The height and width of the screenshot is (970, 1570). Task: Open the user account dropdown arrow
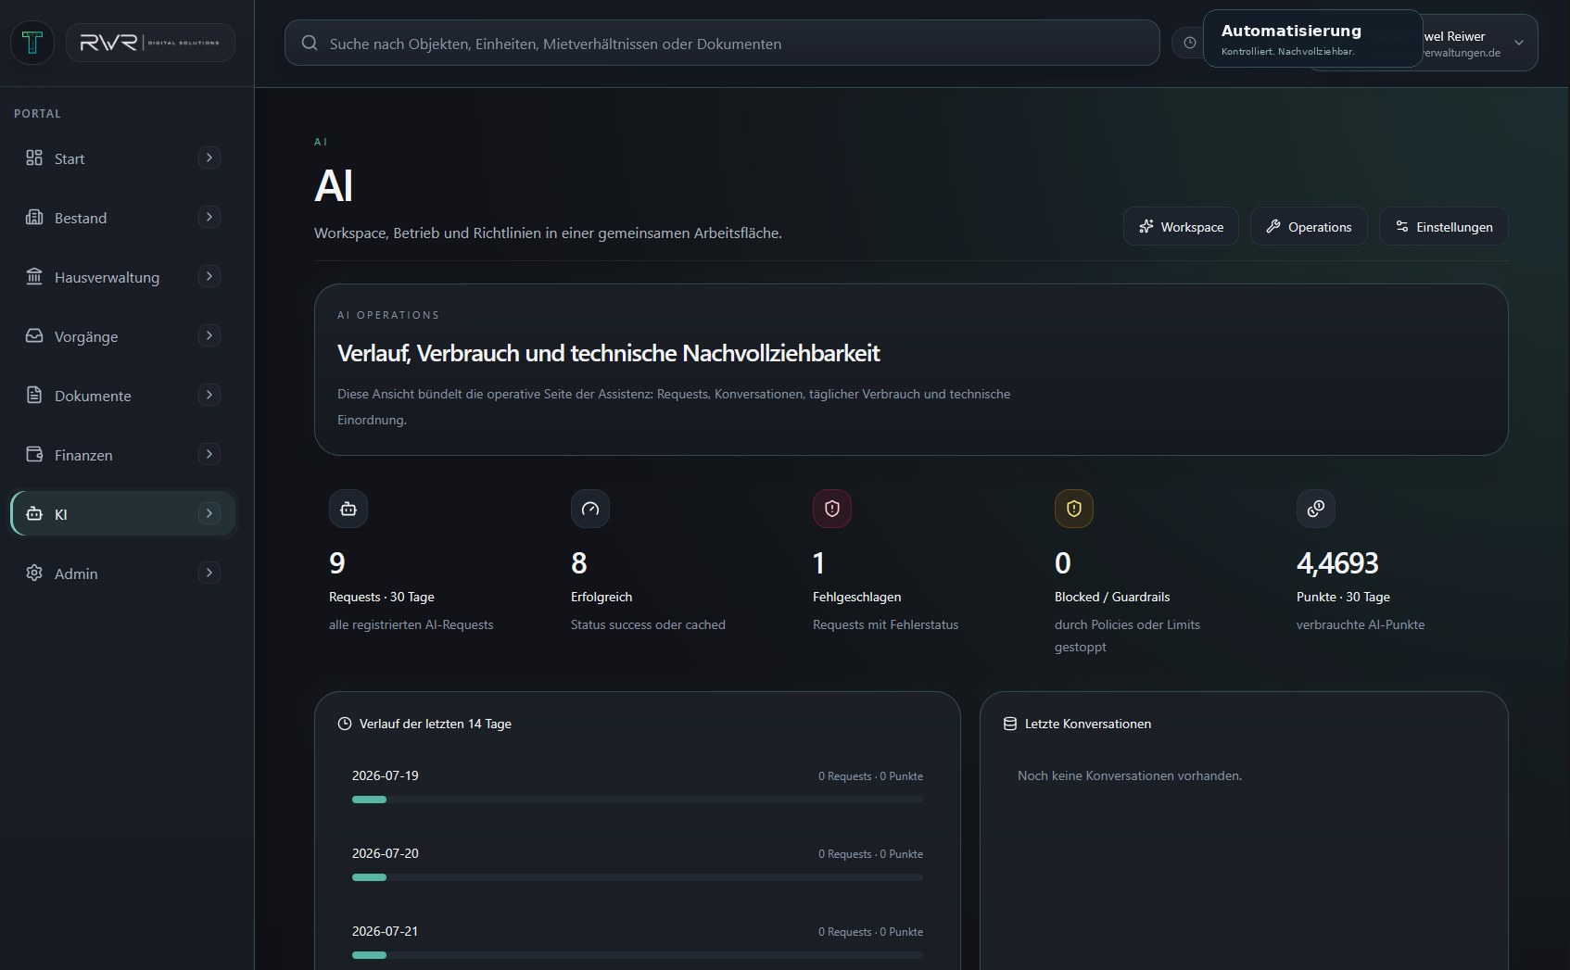(1519, 43)
